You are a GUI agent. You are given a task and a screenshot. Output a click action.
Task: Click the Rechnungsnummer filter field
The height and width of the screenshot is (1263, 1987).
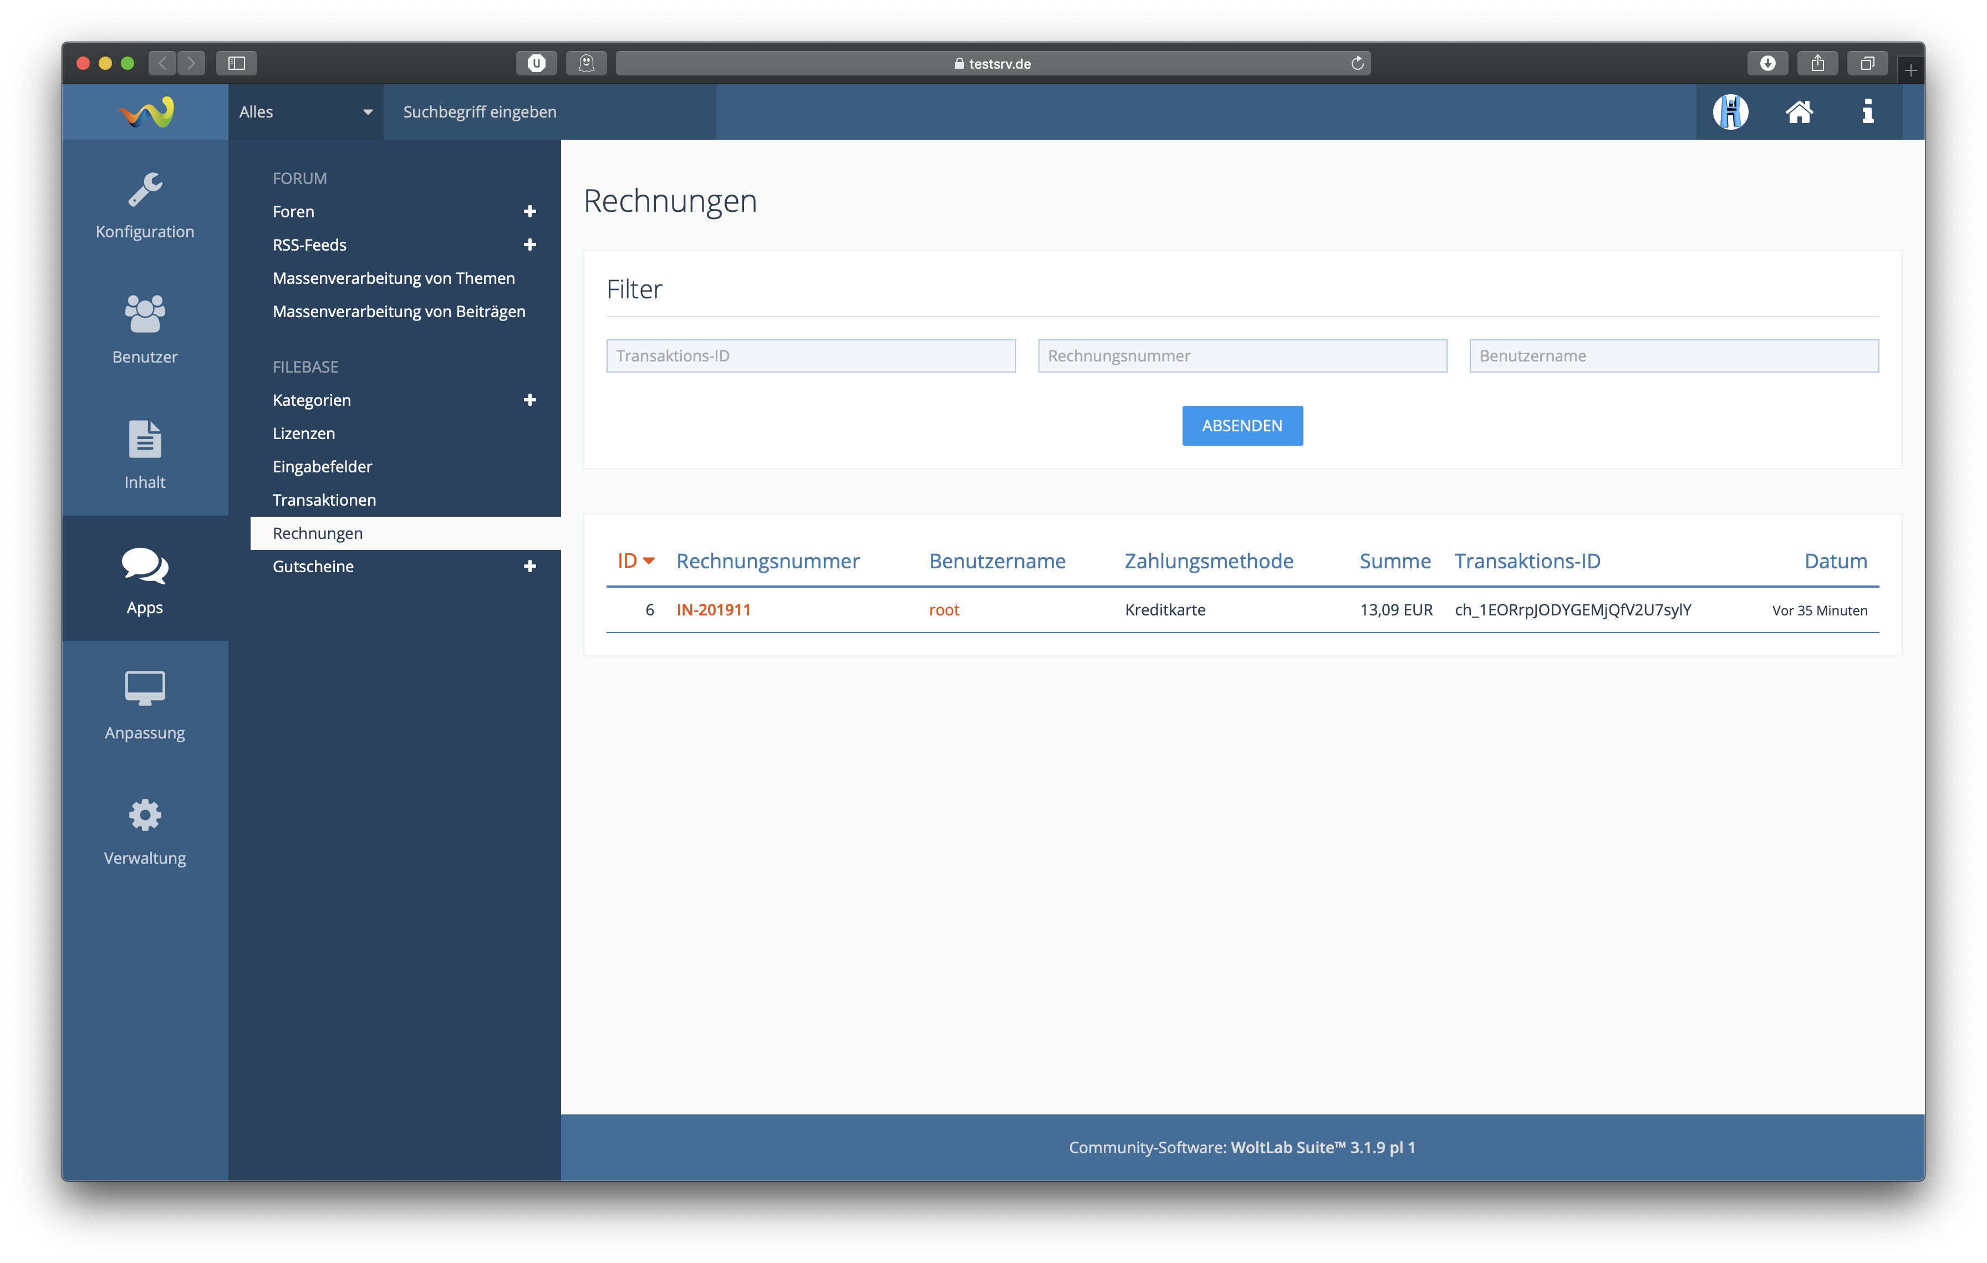(1242, 355)
